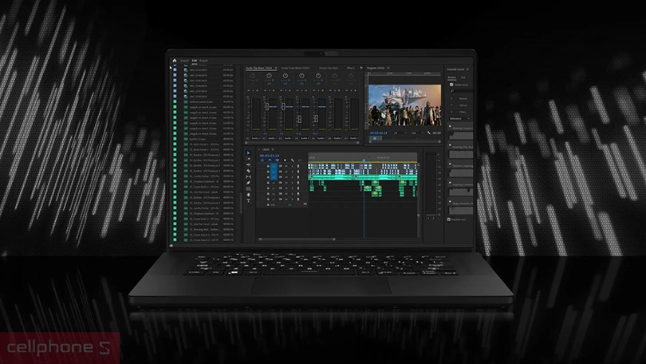Select the Browse tab in Essential Sound

[451, 77]
